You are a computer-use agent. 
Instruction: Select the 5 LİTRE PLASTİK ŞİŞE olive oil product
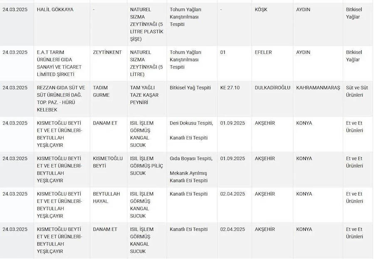[146, 24]
